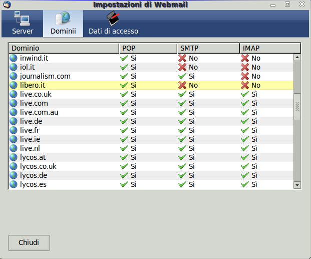This screenshot has height=259, width=311.
Task: Click the domain list scrollbar thumb
Action: [297, 107]
